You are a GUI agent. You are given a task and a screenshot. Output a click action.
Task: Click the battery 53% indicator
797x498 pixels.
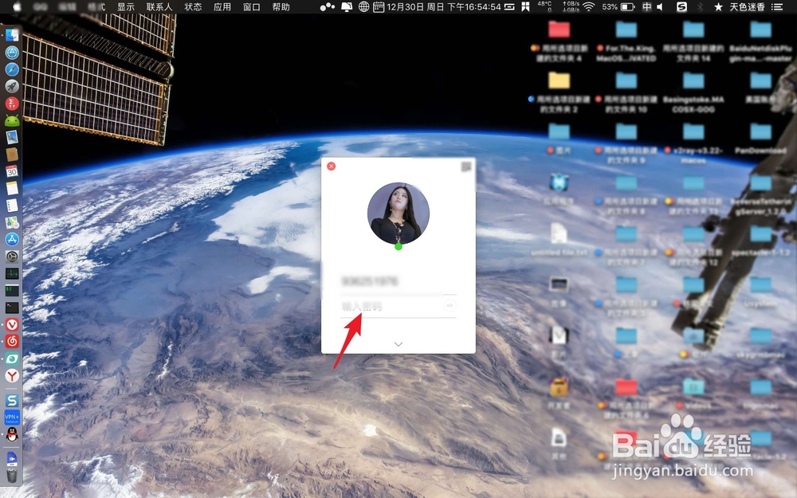pyautogui.click(x=618, y=6)
